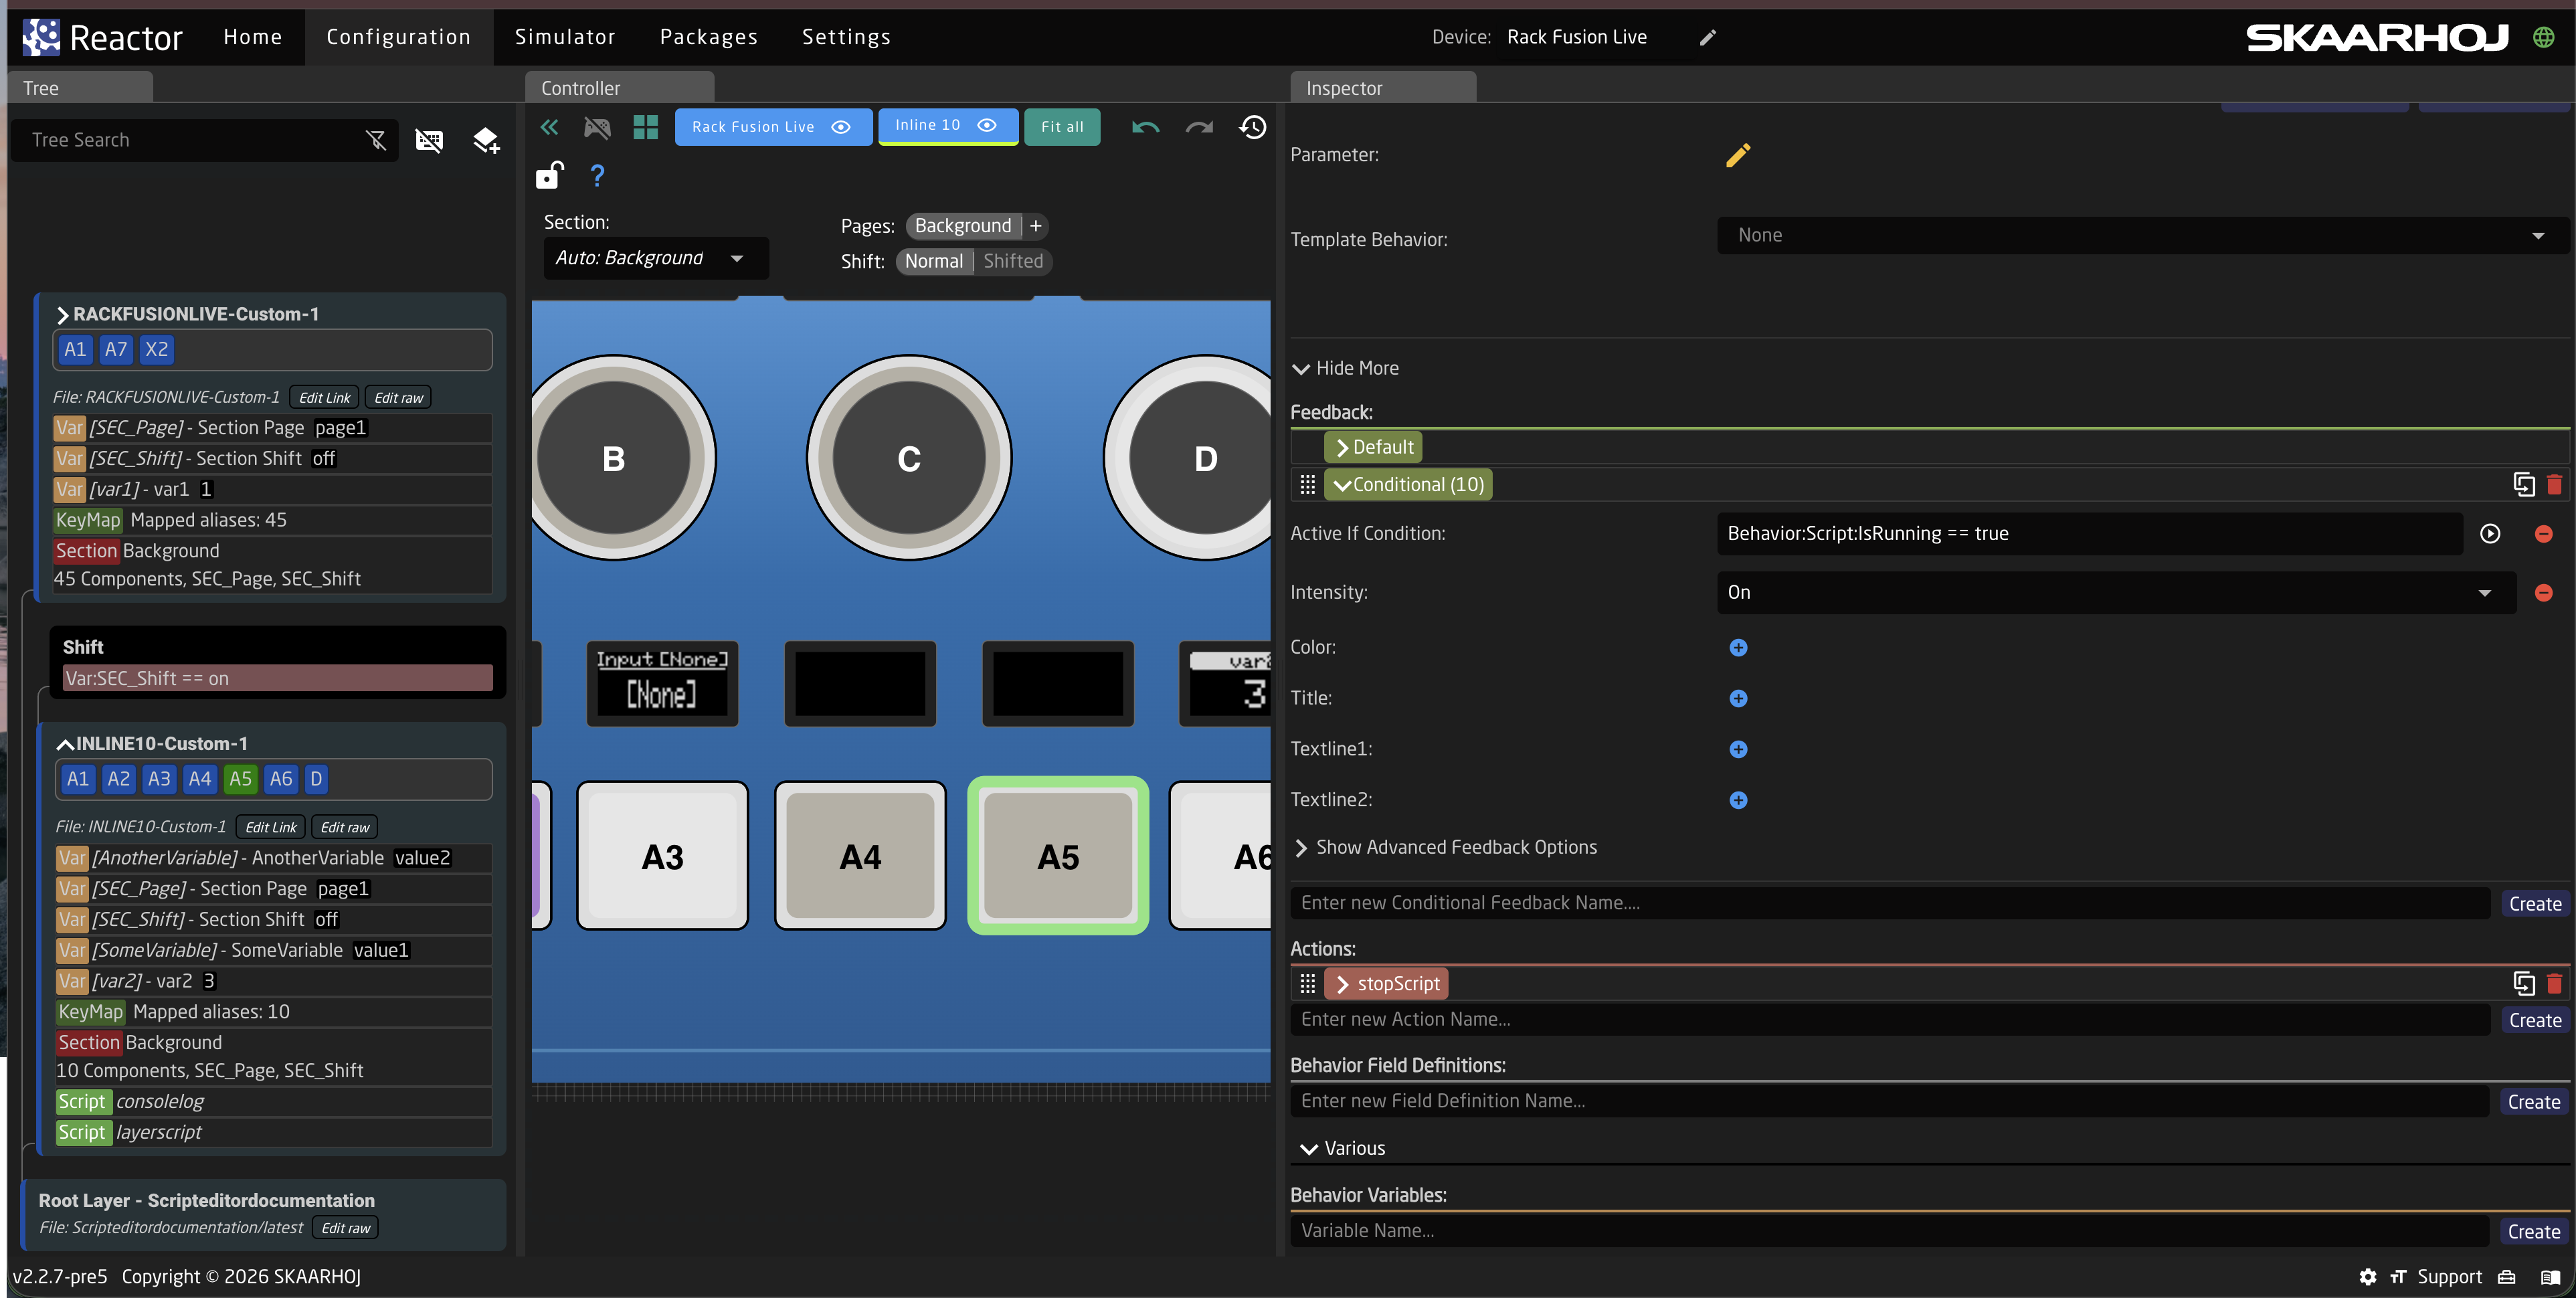
Task: Expand the stopScript action
Action: [x=1386, y=984]
